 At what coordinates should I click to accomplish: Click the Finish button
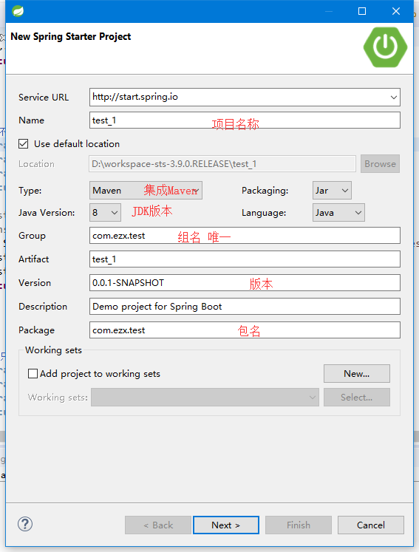pyautogui.click(x=299, y=525)
